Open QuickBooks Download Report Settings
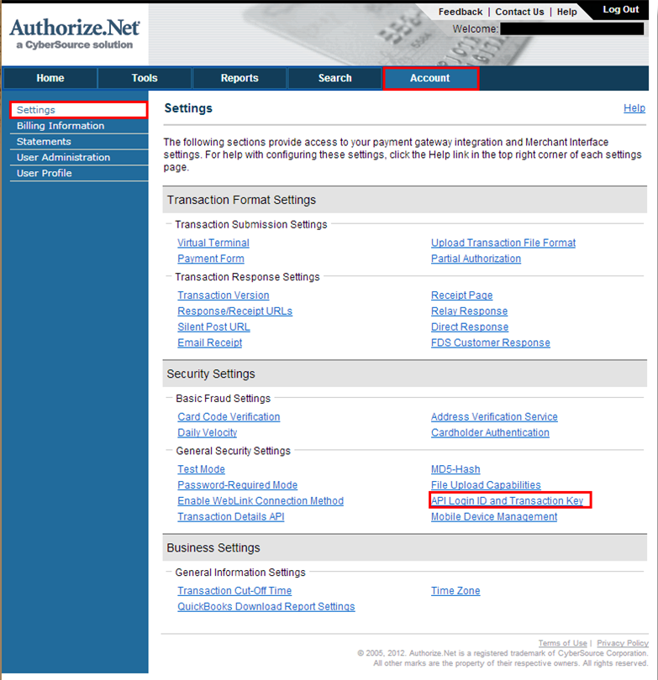 [266, 606]
